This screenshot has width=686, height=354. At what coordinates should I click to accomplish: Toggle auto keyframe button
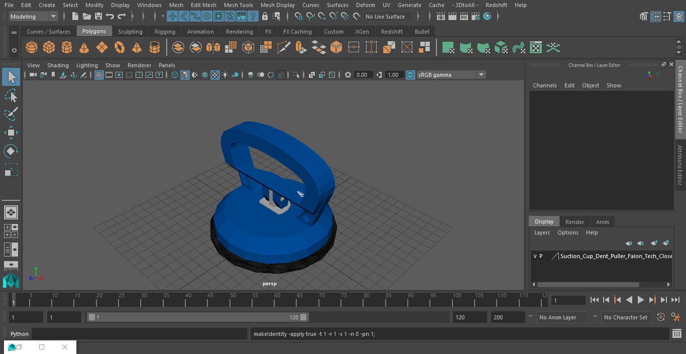click(x=661, y=317)
